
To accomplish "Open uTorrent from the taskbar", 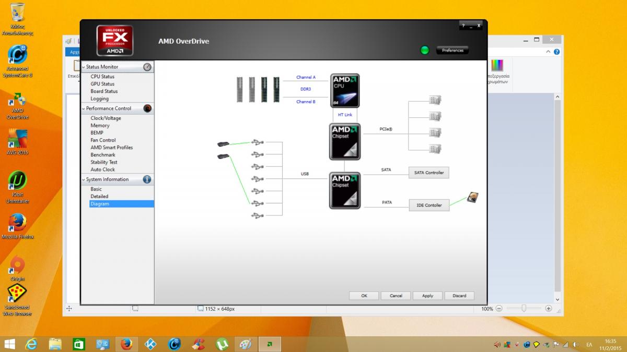I will click(x=222, y=344).
